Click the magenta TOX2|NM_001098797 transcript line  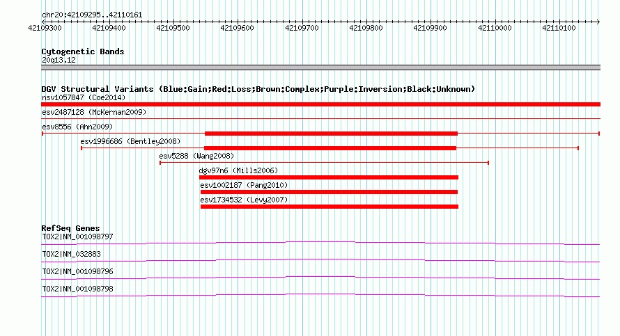tap(320, 243)
